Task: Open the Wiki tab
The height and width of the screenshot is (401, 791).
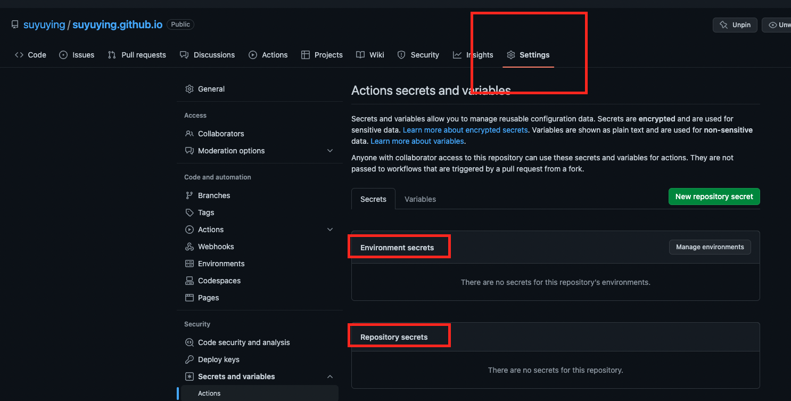Action: pyautogui.click(x=370, y=55)
